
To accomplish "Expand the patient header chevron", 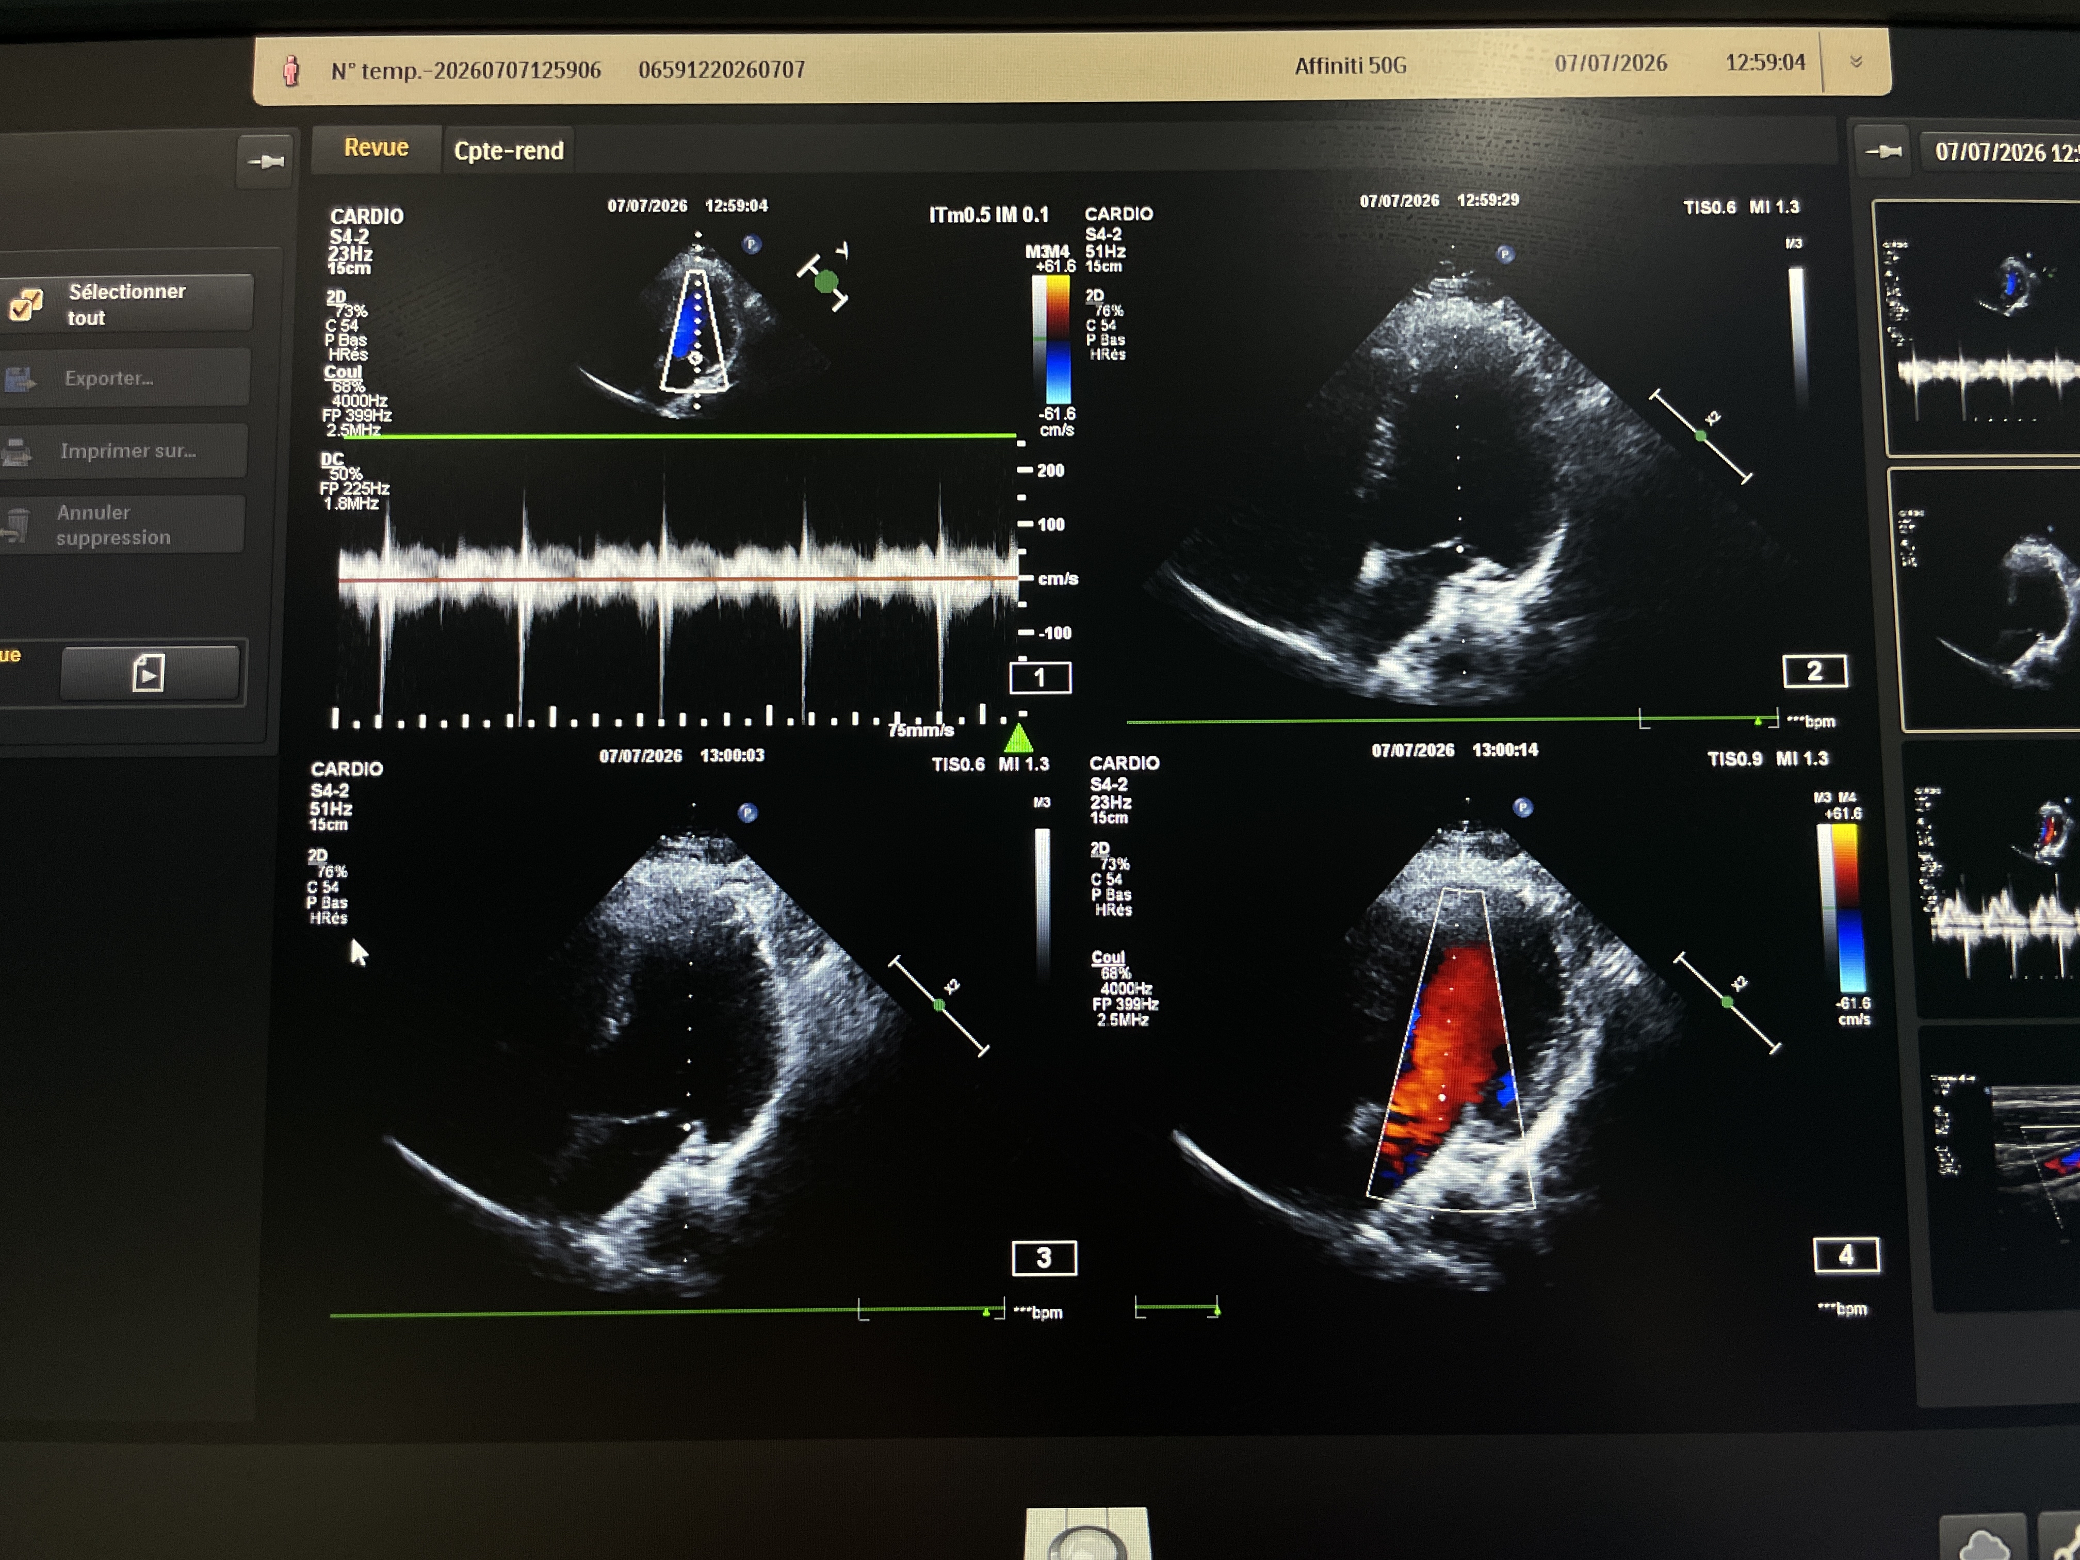I will click(x=1855, y=62).
